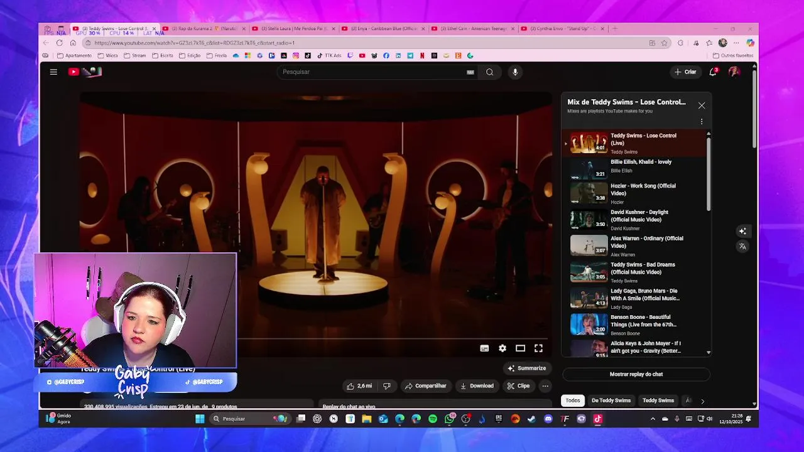804x452 pixels.
Task: Click Mostrar replay do chat
Action: (636, 374)
